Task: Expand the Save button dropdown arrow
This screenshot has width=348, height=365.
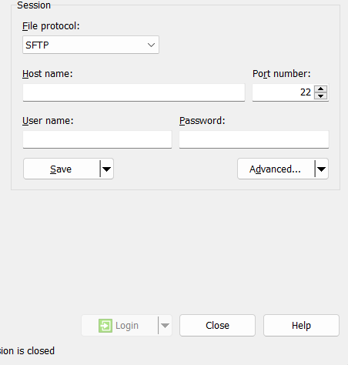Action: pyautogui.click(x=106, y=169)
